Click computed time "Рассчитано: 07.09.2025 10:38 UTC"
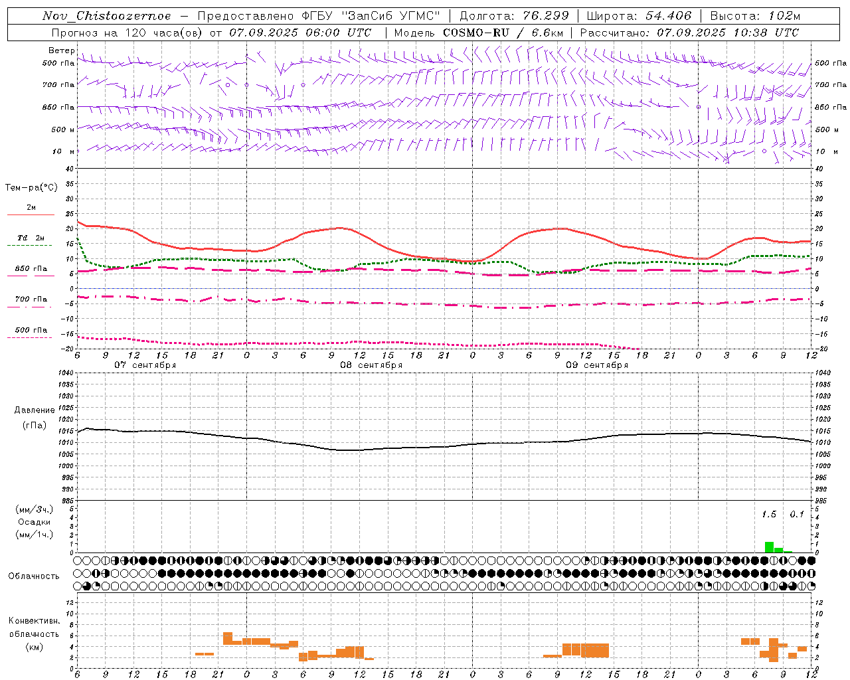 click(x=689, y=33)
